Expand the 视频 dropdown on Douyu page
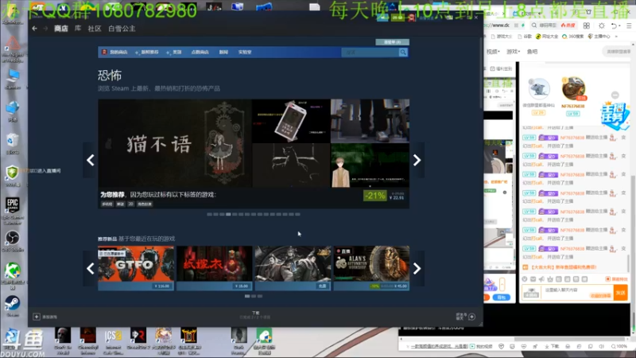This screenshot has height=358, width=636. 493,52
